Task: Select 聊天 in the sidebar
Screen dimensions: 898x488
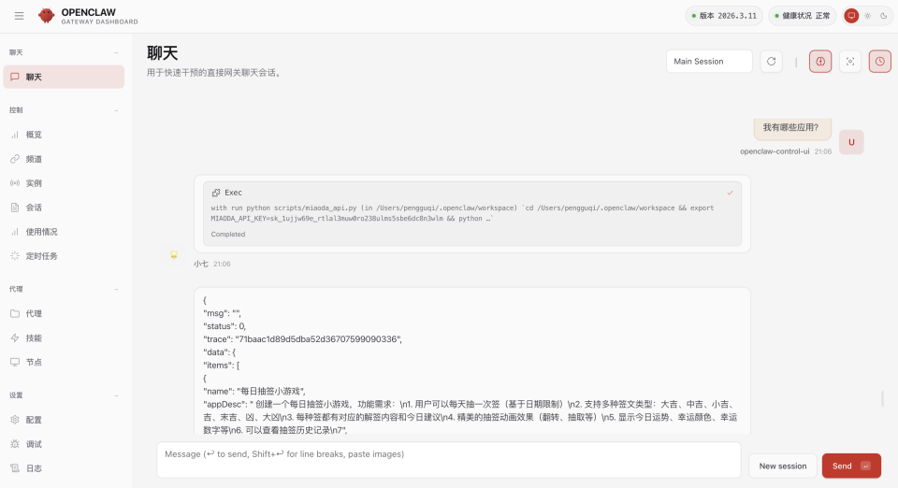Action: pos(64,77)
